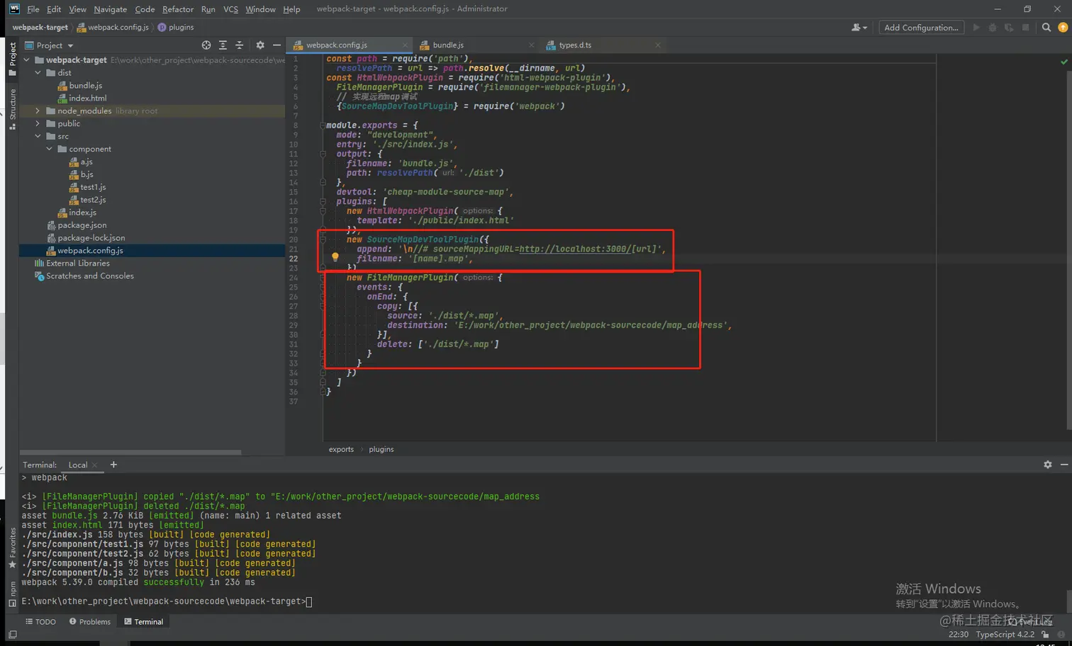Click the exports editor breadcrumb
1072x646 pixels.
(x=341, y=449)
